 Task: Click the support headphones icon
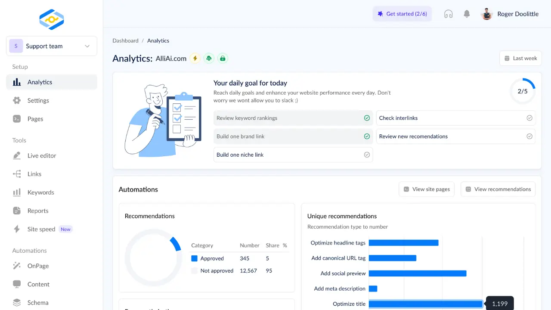pyautogui.click(x=448, y=14)
